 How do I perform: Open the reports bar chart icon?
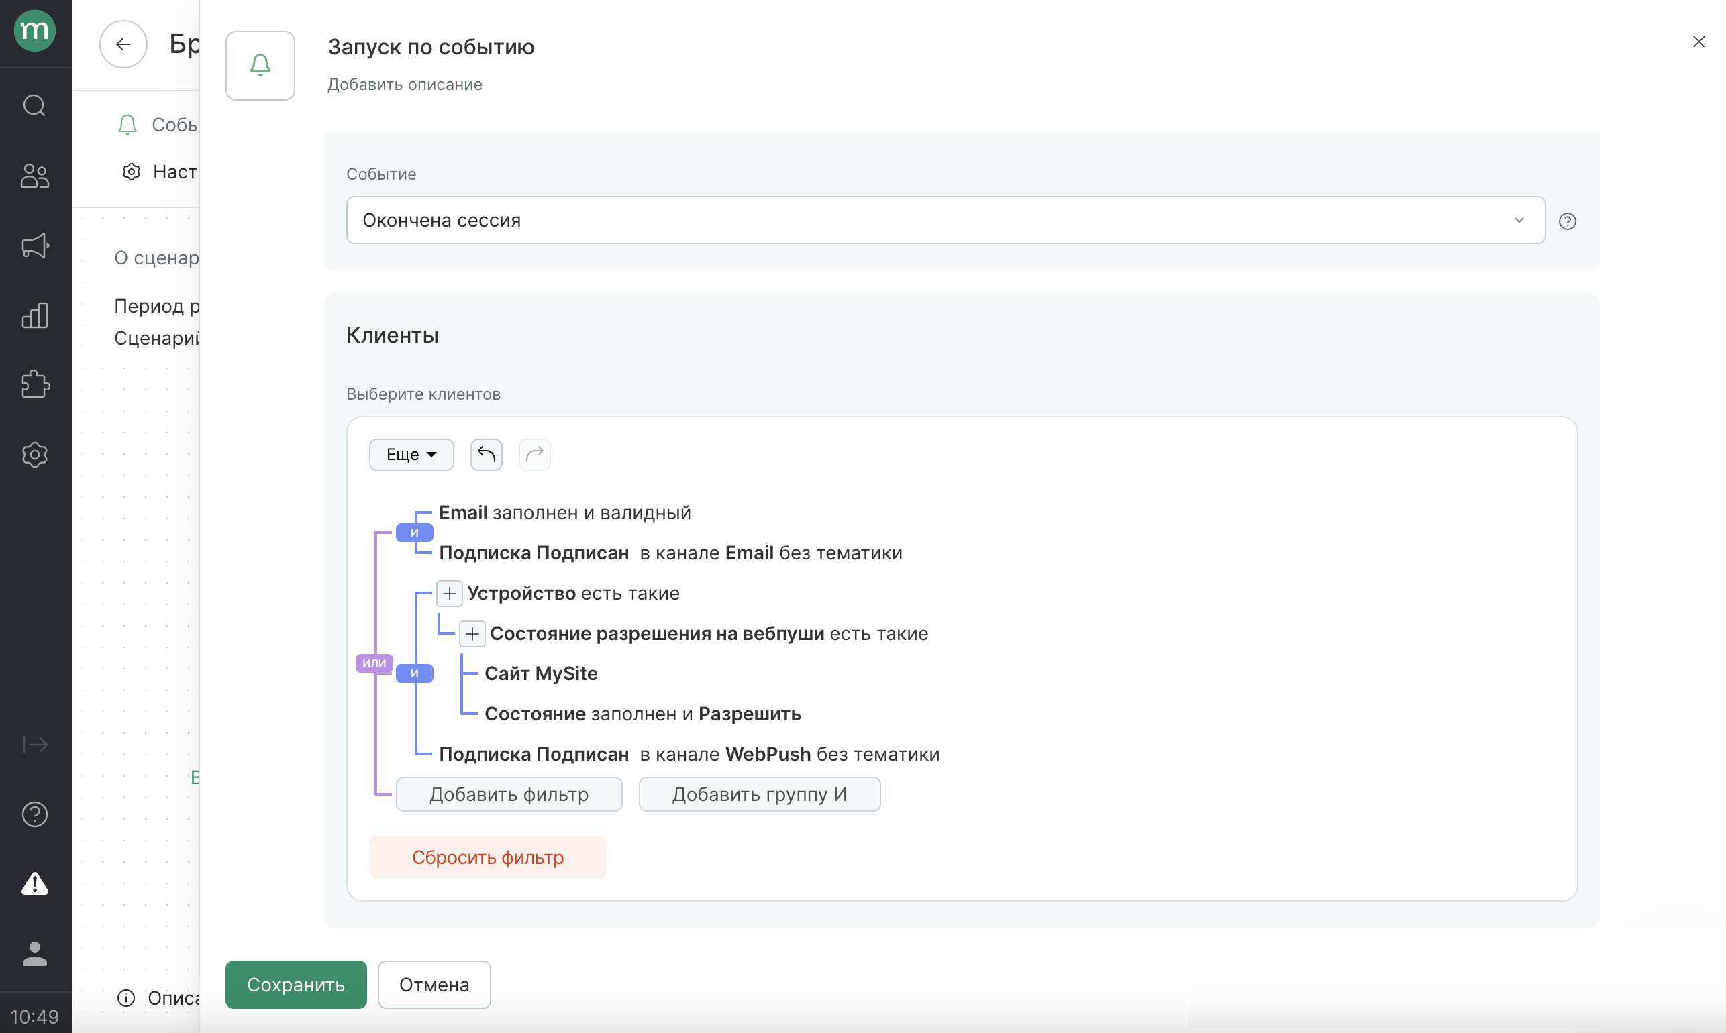[x=35, y=315]
